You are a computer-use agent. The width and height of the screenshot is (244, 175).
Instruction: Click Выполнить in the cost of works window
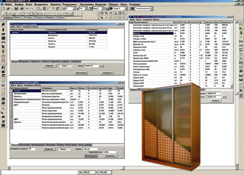(x=91, y=156)
